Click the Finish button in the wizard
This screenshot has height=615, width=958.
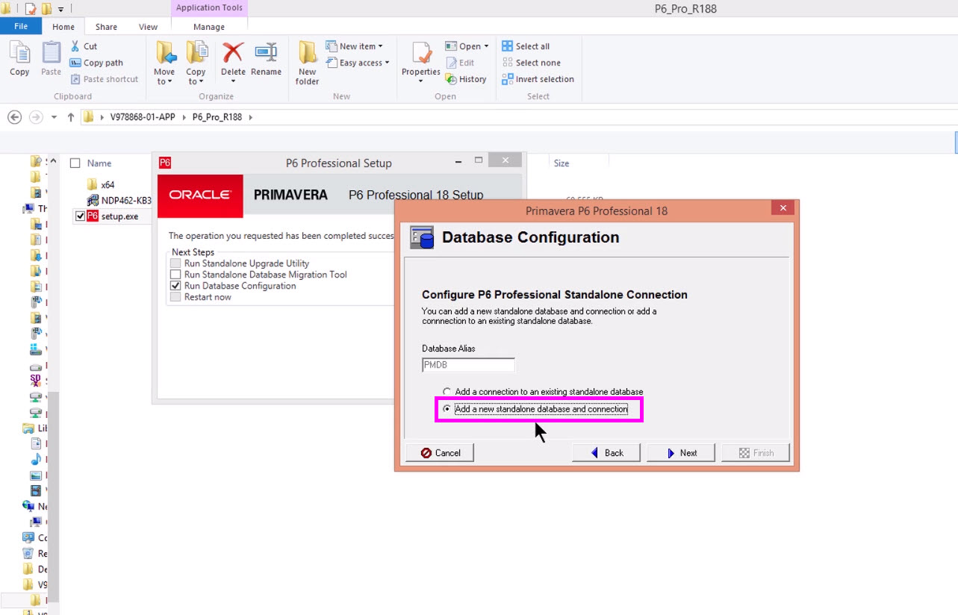pyautogui.click(x=755, y=453)
